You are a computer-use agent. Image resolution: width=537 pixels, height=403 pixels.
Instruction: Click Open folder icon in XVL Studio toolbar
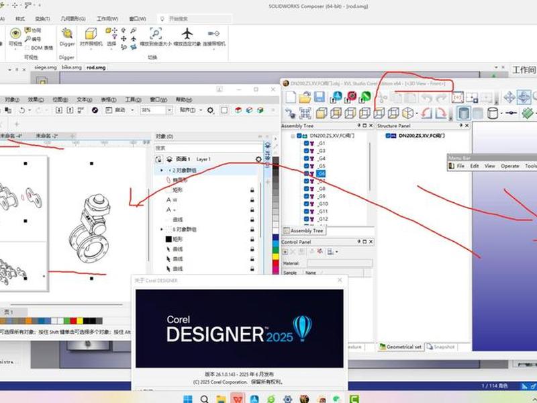[x=305, y=97]
